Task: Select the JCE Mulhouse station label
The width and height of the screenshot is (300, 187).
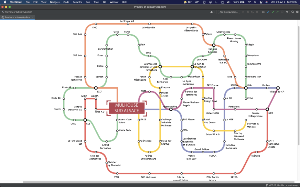Action: click(x=148, y=177)
